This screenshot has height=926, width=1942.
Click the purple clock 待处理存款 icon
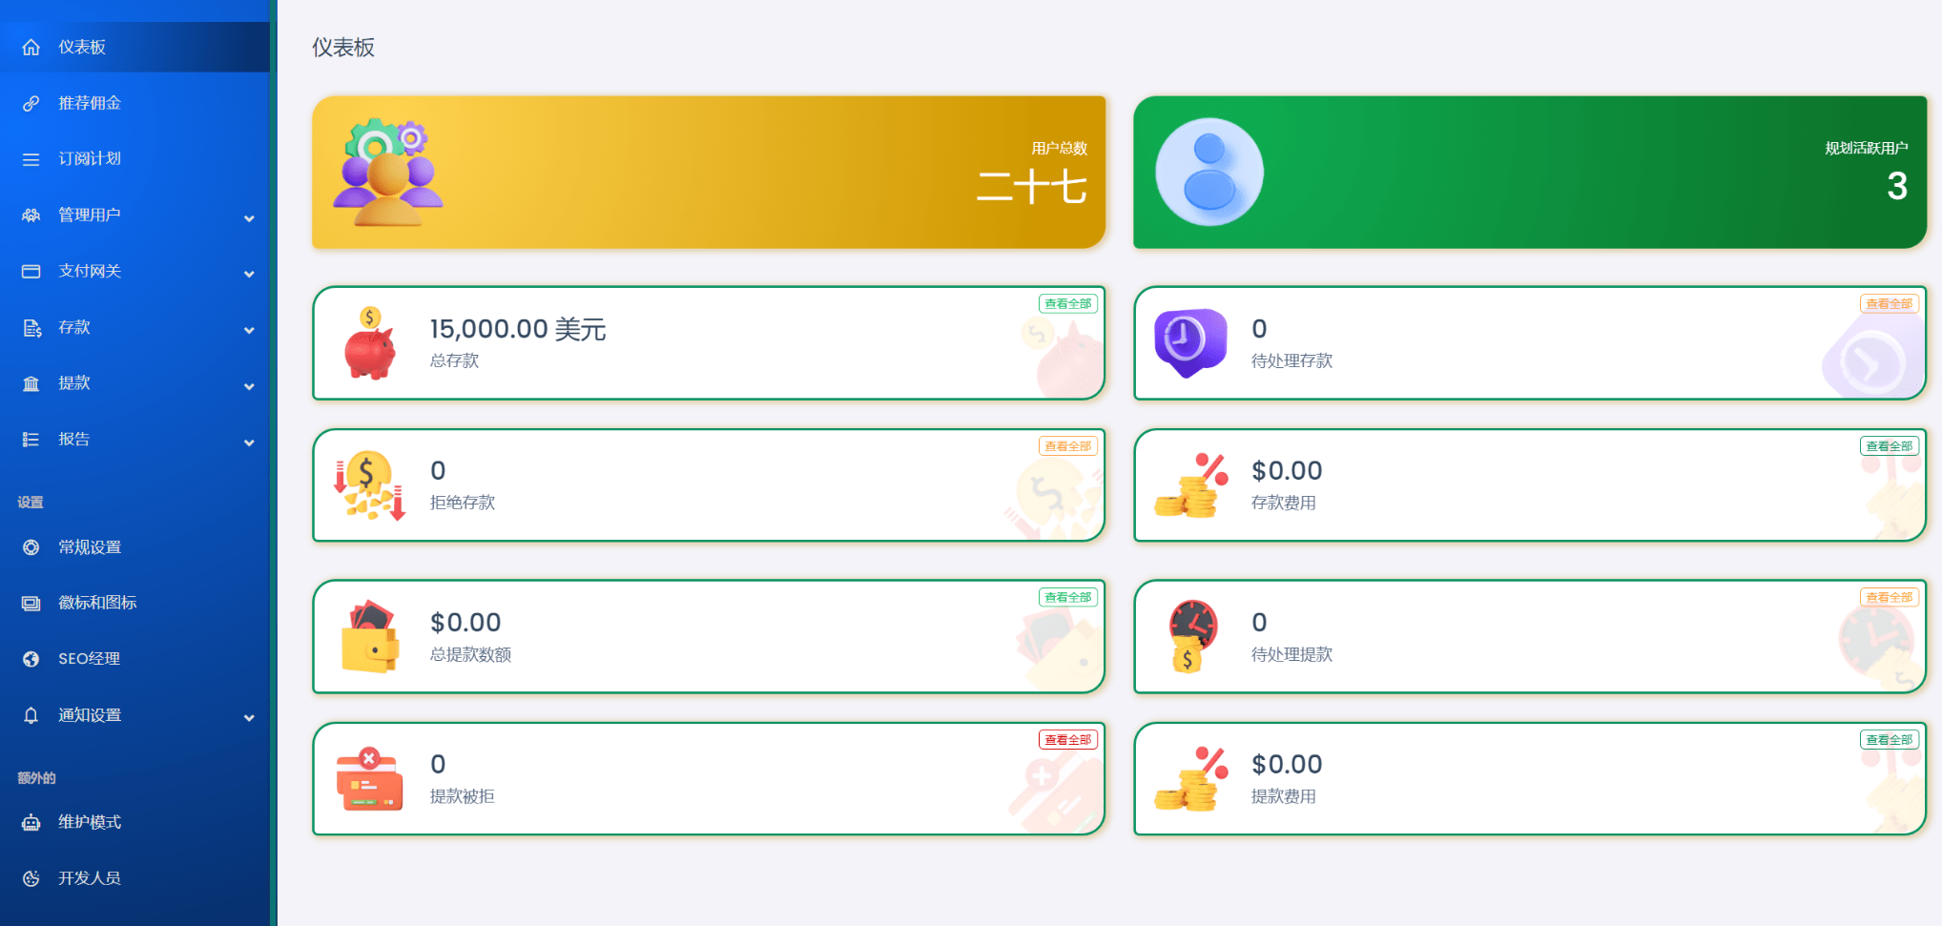pos(1190,342)
